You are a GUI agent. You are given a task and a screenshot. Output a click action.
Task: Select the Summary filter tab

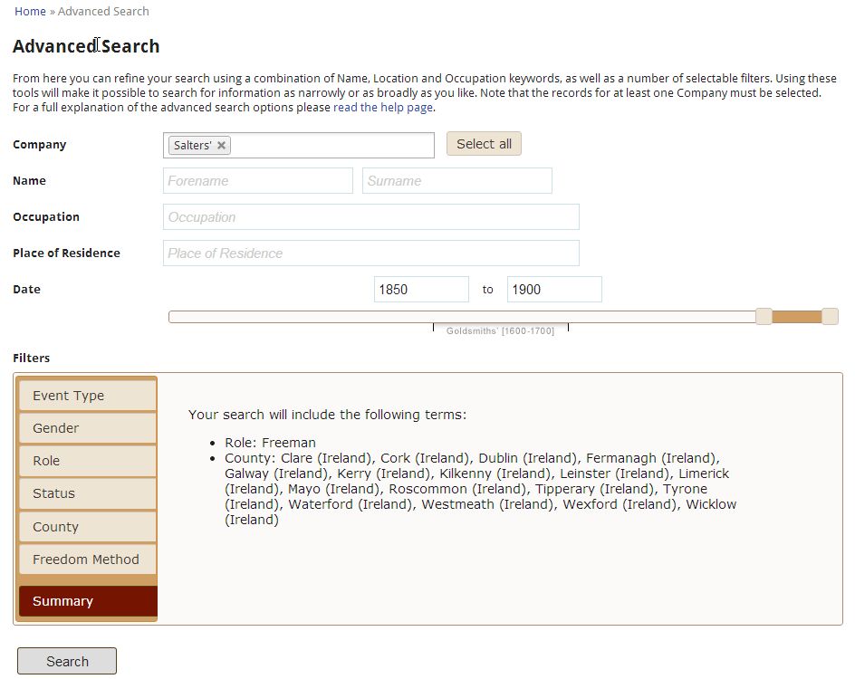click(x=88, y=601)
